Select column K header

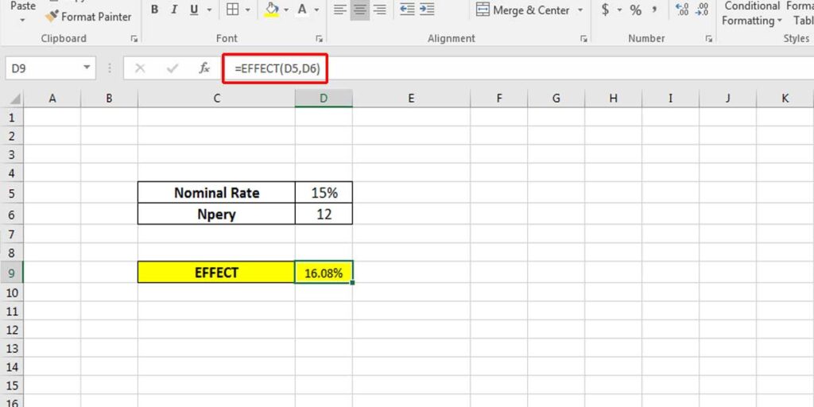tap(785, 99)
